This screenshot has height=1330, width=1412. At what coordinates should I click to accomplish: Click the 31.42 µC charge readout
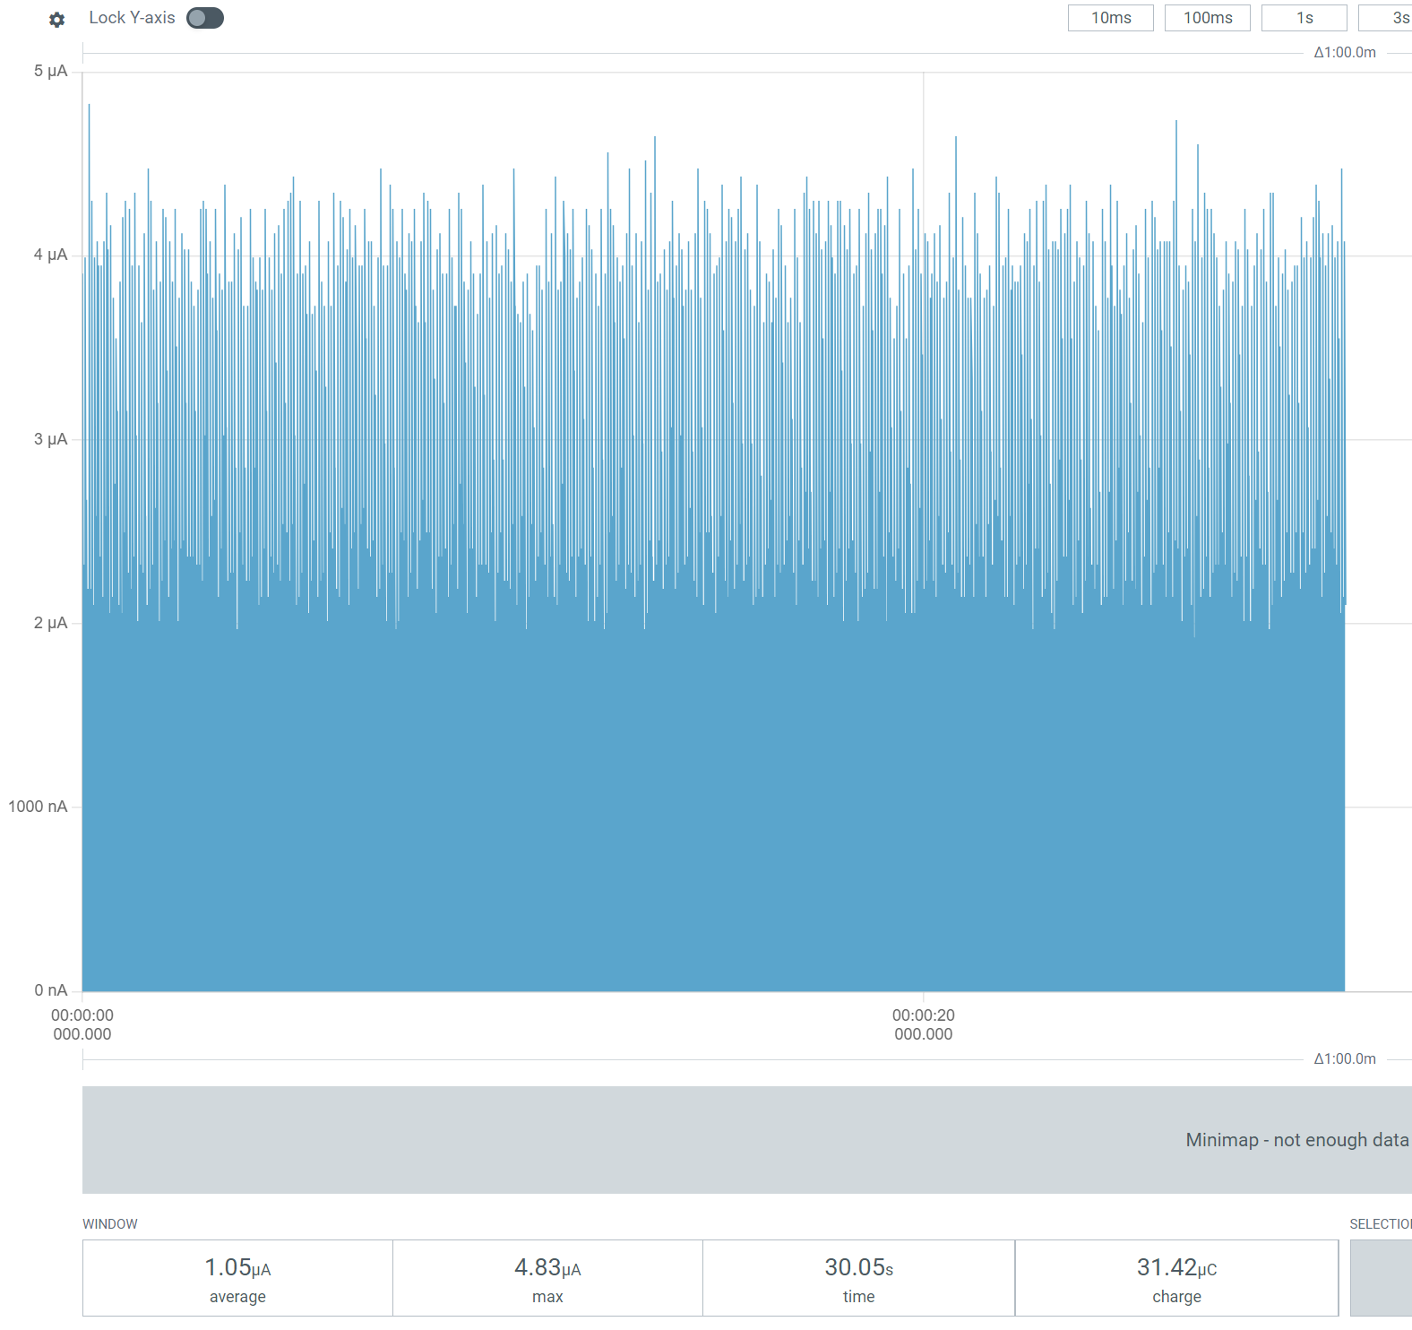click(x=1176, y=1278)
